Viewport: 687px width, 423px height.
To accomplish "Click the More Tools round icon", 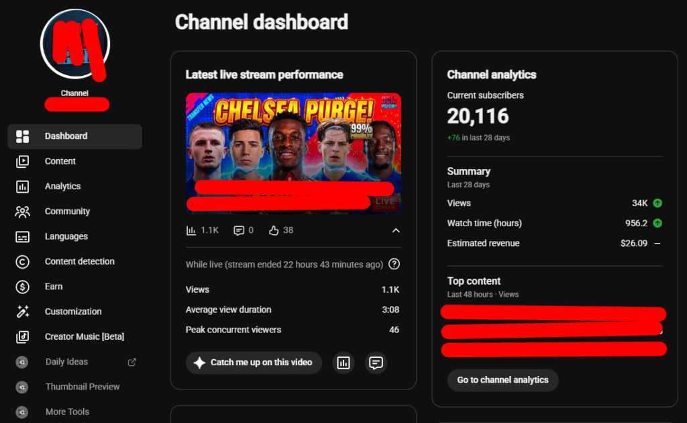I will point(22,412).
